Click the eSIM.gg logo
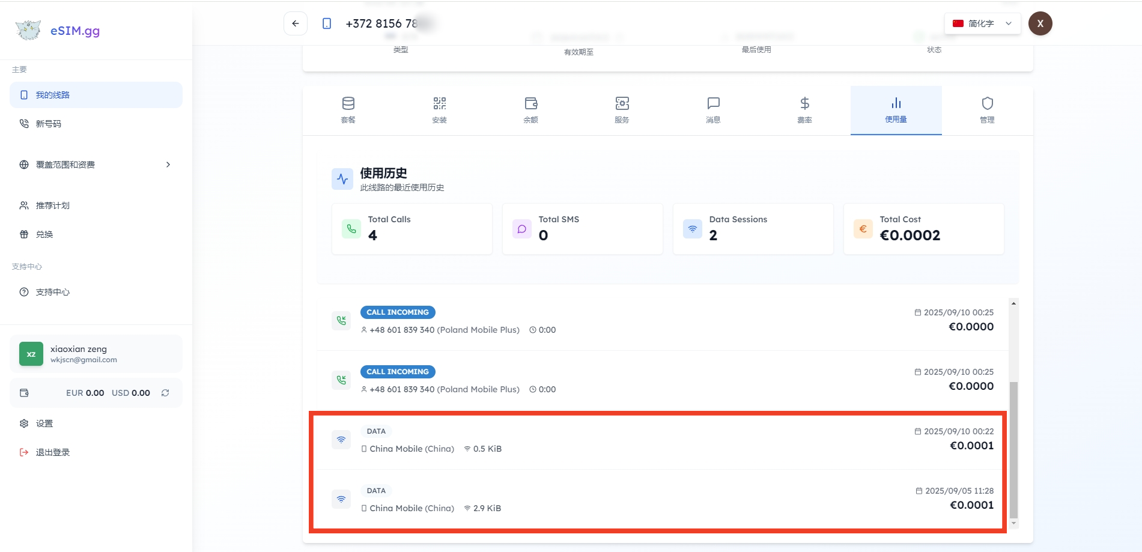This screenshot has height=552, width=1142. pos(58,30)
